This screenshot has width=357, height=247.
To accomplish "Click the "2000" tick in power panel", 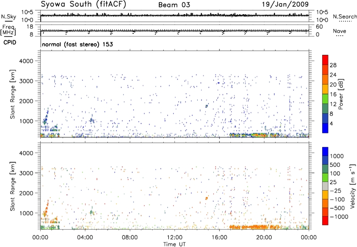I will (26, 101).
